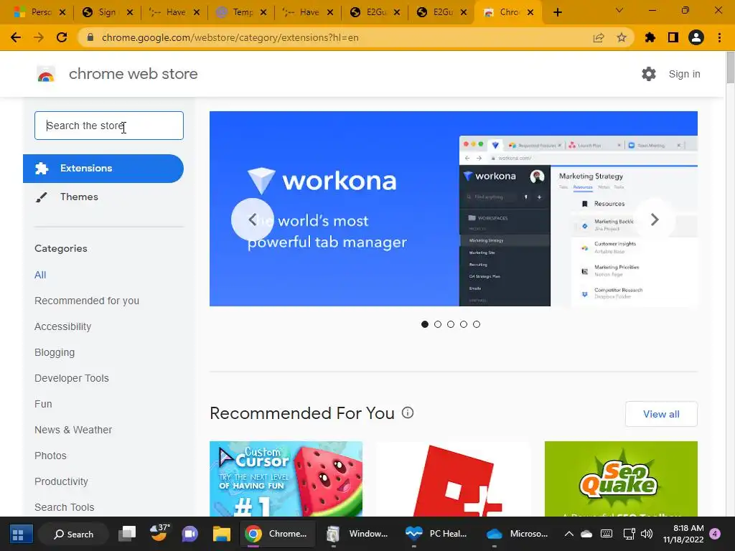This screenshot has height=551, width=735.
Task: Show info for Recommended For You
Action: tap(408, 413)
